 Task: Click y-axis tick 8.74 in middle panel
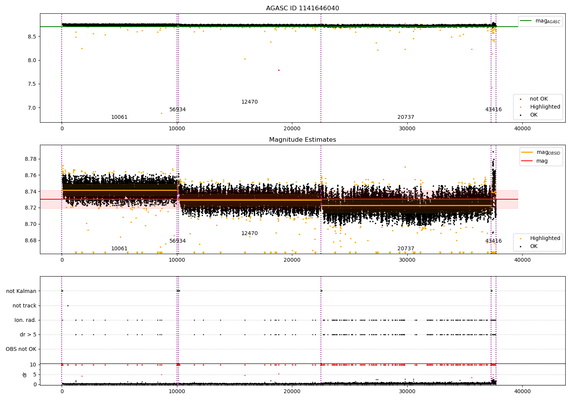coord(30,192)
